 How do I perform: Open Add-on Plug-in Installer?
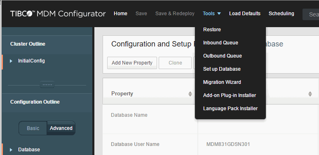coord(230,95)
